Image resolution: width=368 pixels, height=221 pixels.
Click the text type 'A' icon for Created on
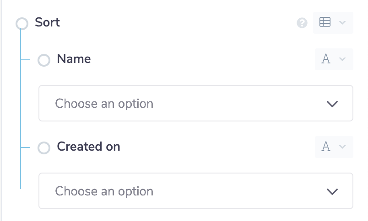click(x=326, y=147)
